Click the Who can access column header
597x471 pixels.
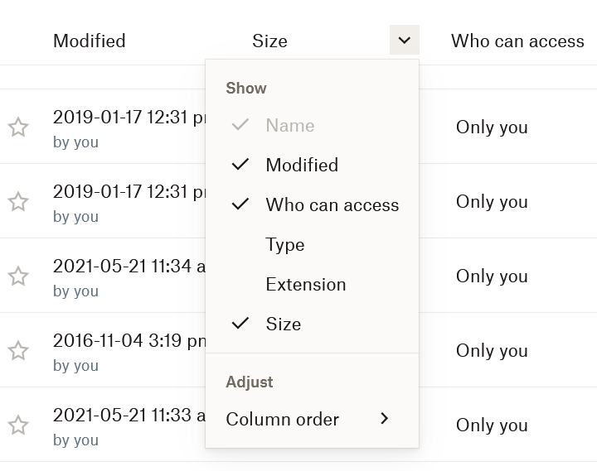click(517, 41)
